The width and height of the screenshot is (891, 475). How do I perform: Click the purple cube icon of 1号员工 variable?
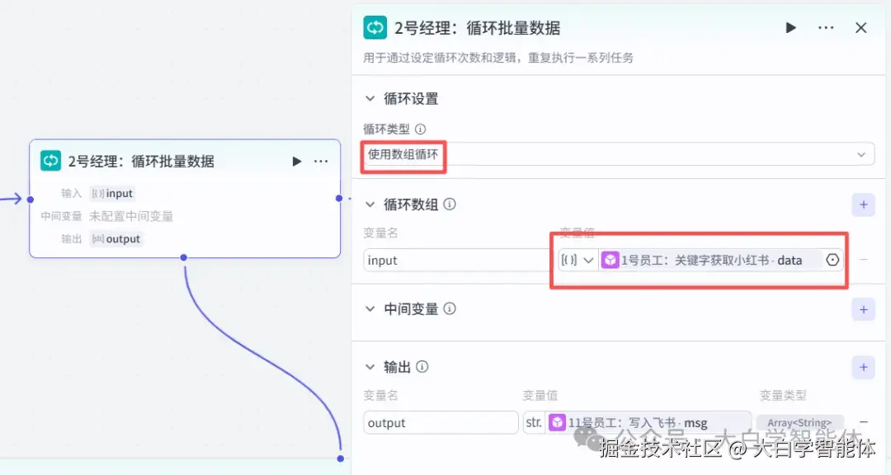pos(610,260)
